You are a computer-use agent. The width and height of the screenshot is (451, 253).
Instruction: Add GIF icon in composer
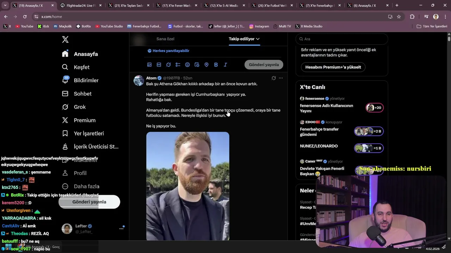coord(159,65)
